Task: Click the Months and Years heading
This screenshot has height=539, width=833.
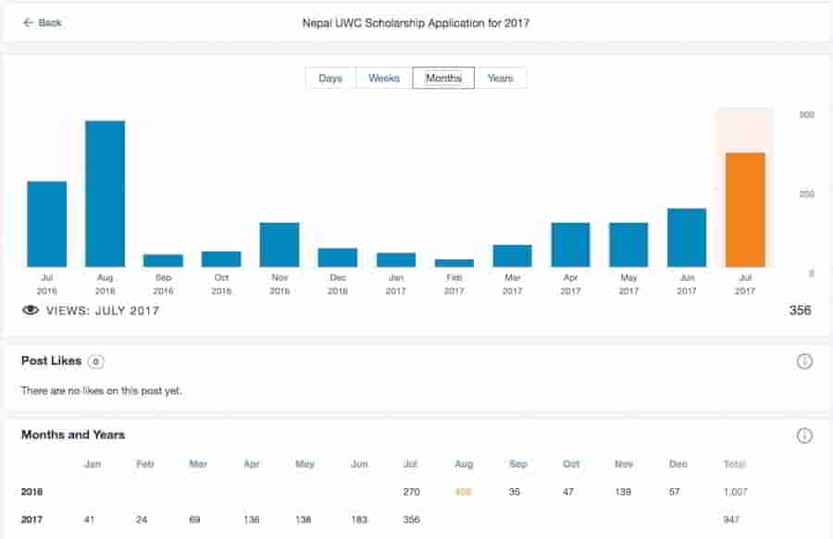Action: (73, 435)
